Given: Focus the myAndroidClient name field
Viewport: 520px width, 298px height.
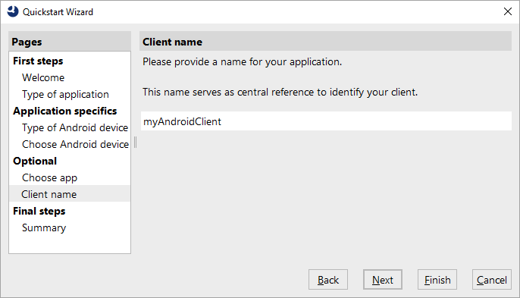Looking at the screenshot, I should (326, 121).
